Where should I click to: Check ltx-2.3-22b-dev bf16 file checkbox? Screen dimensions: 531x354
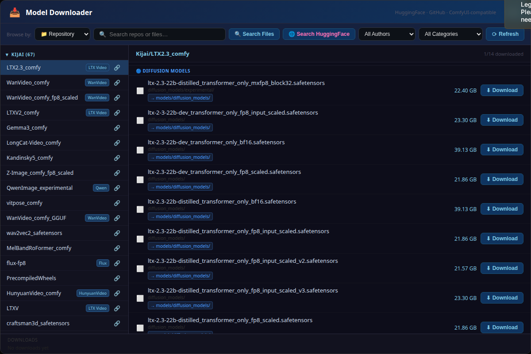coord(140,150)
